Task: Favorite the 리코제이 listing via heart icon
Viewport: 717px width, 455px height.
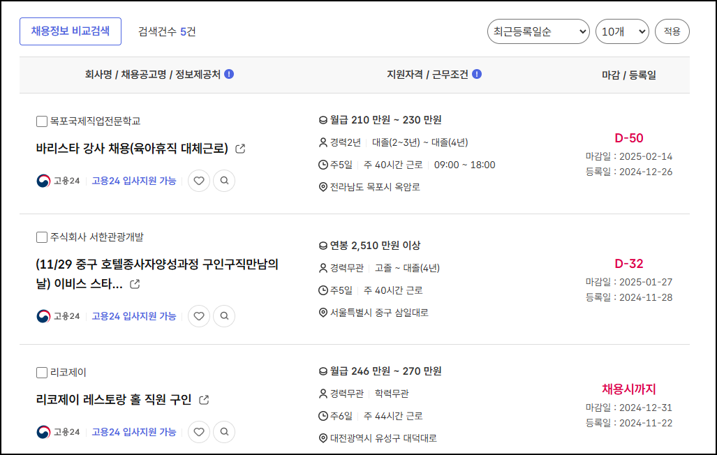Action: (199, 431)
